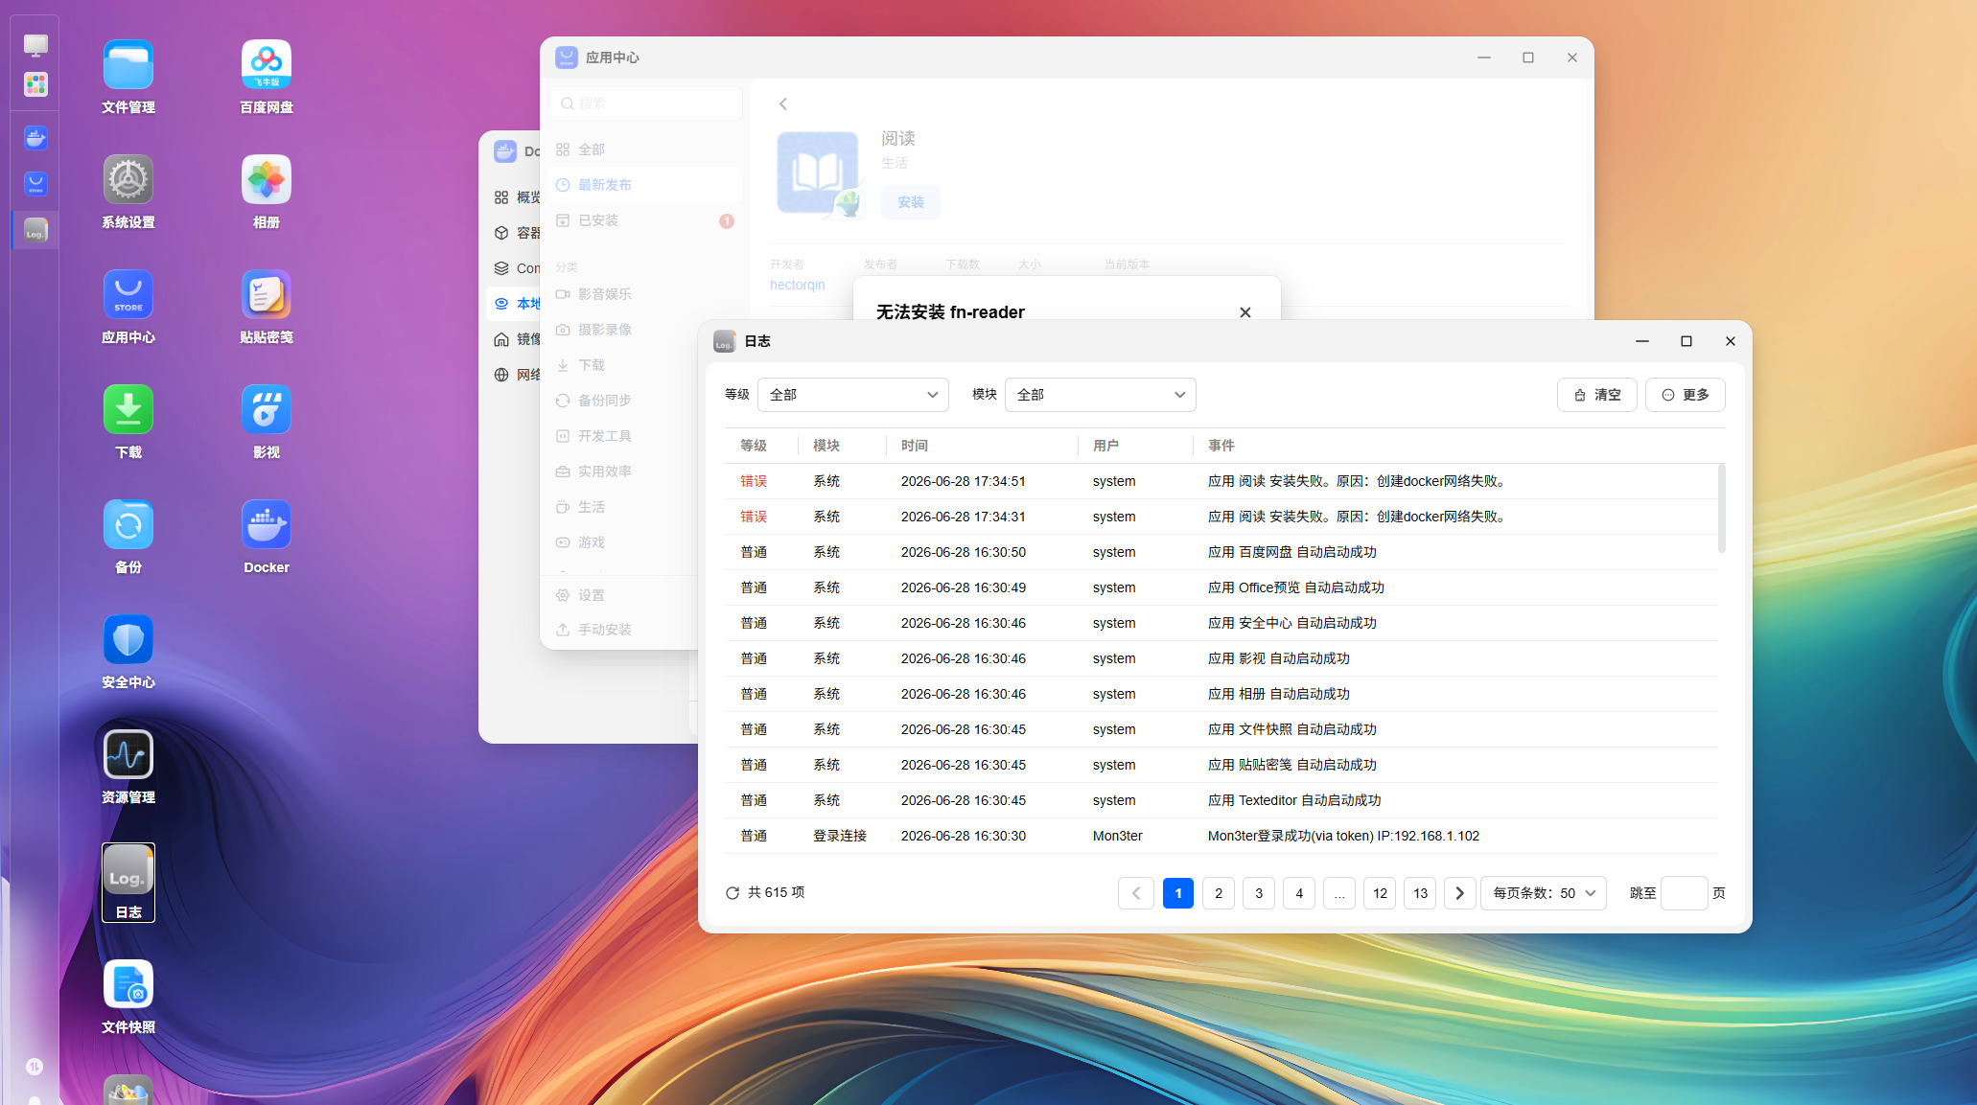Click 清空 button in 日志
This screenshot has width=1977, height=1105.
pyautogui.click(x=1597, y=395)
